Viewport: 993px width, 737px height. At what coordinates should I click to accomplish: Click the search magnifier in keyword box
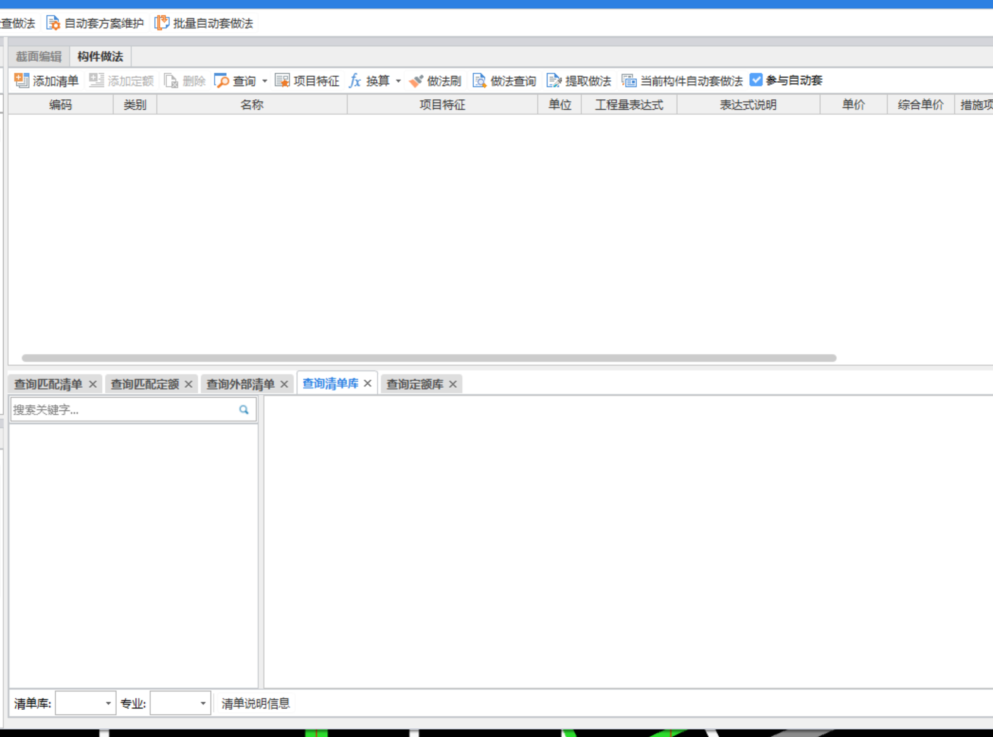(244, 410)
